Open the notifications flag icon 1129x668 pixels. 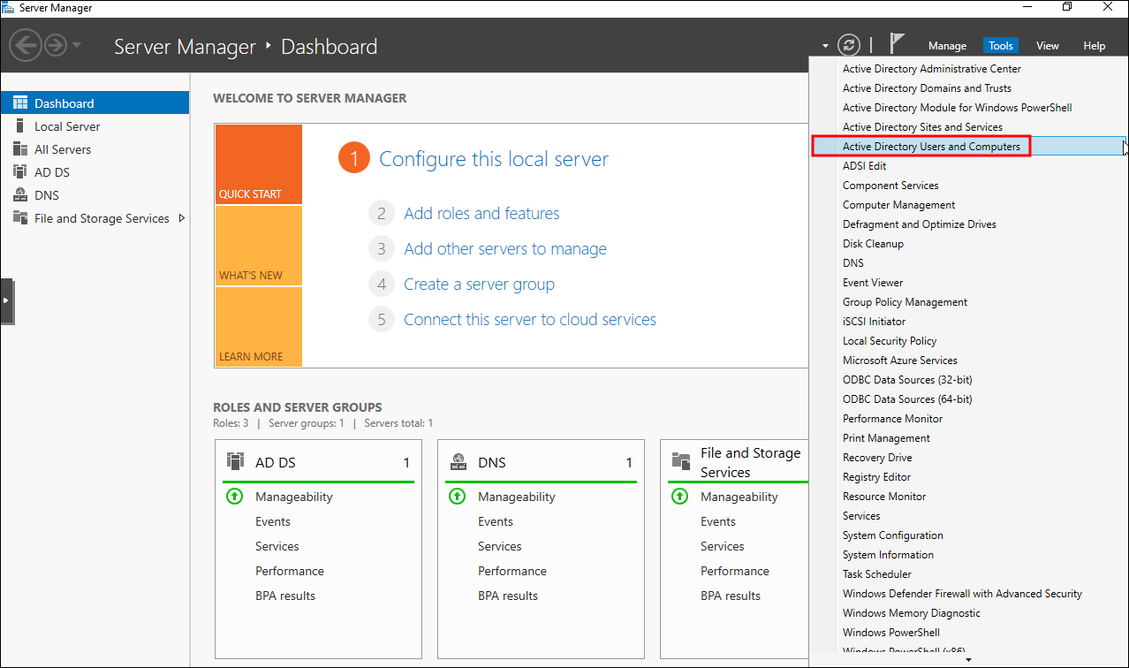click(x=898, y=44)
